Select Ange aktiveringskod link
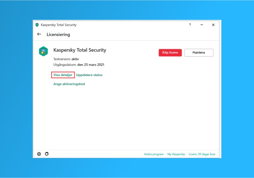The image size is (254, 178). [x=69, y=84]
